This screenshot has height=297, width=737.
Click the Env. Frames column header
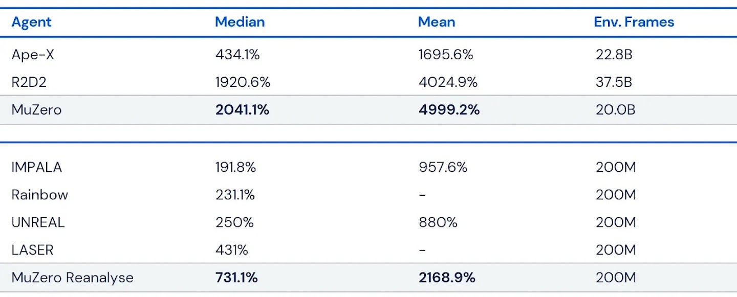pyautogui.click(x=634, y=22)
